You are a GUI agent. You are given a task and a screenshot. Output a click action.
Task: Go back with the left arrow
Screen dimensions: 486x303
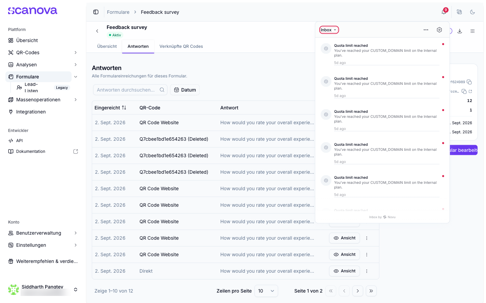click(97, 31)
